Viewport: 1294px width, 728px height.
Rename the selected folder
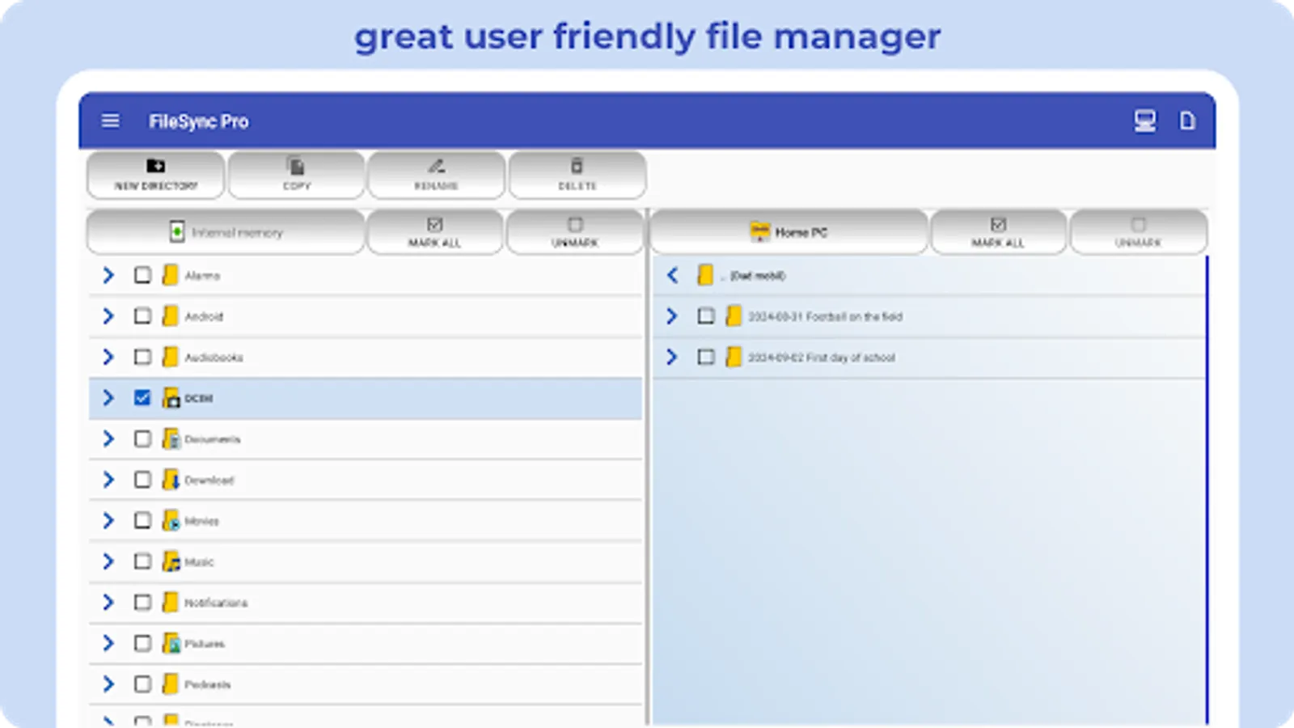pos(437,175)
